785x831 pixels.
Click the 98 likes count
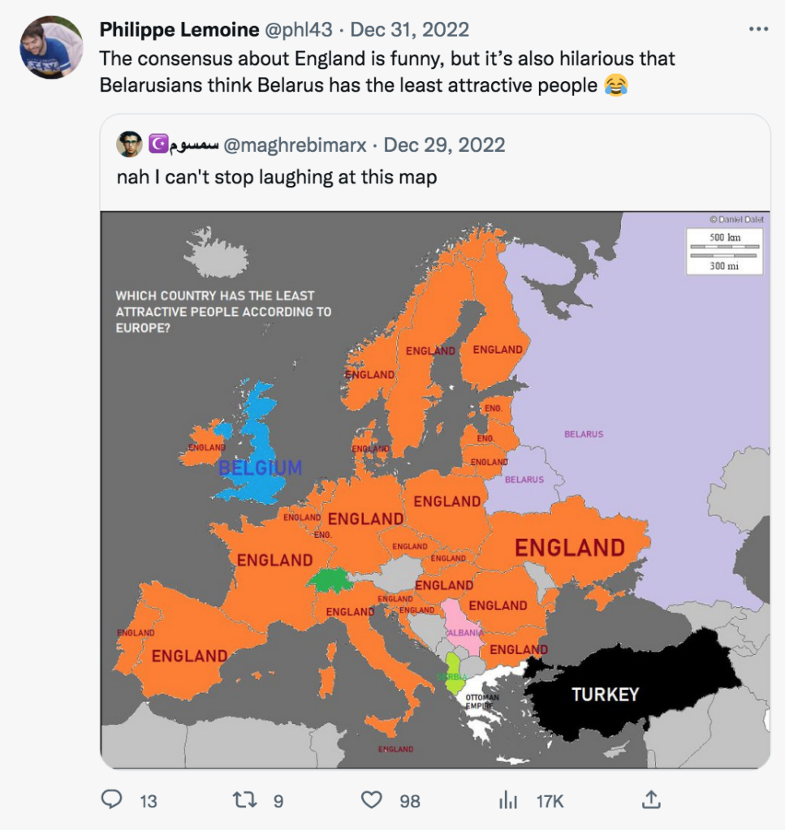410,801
